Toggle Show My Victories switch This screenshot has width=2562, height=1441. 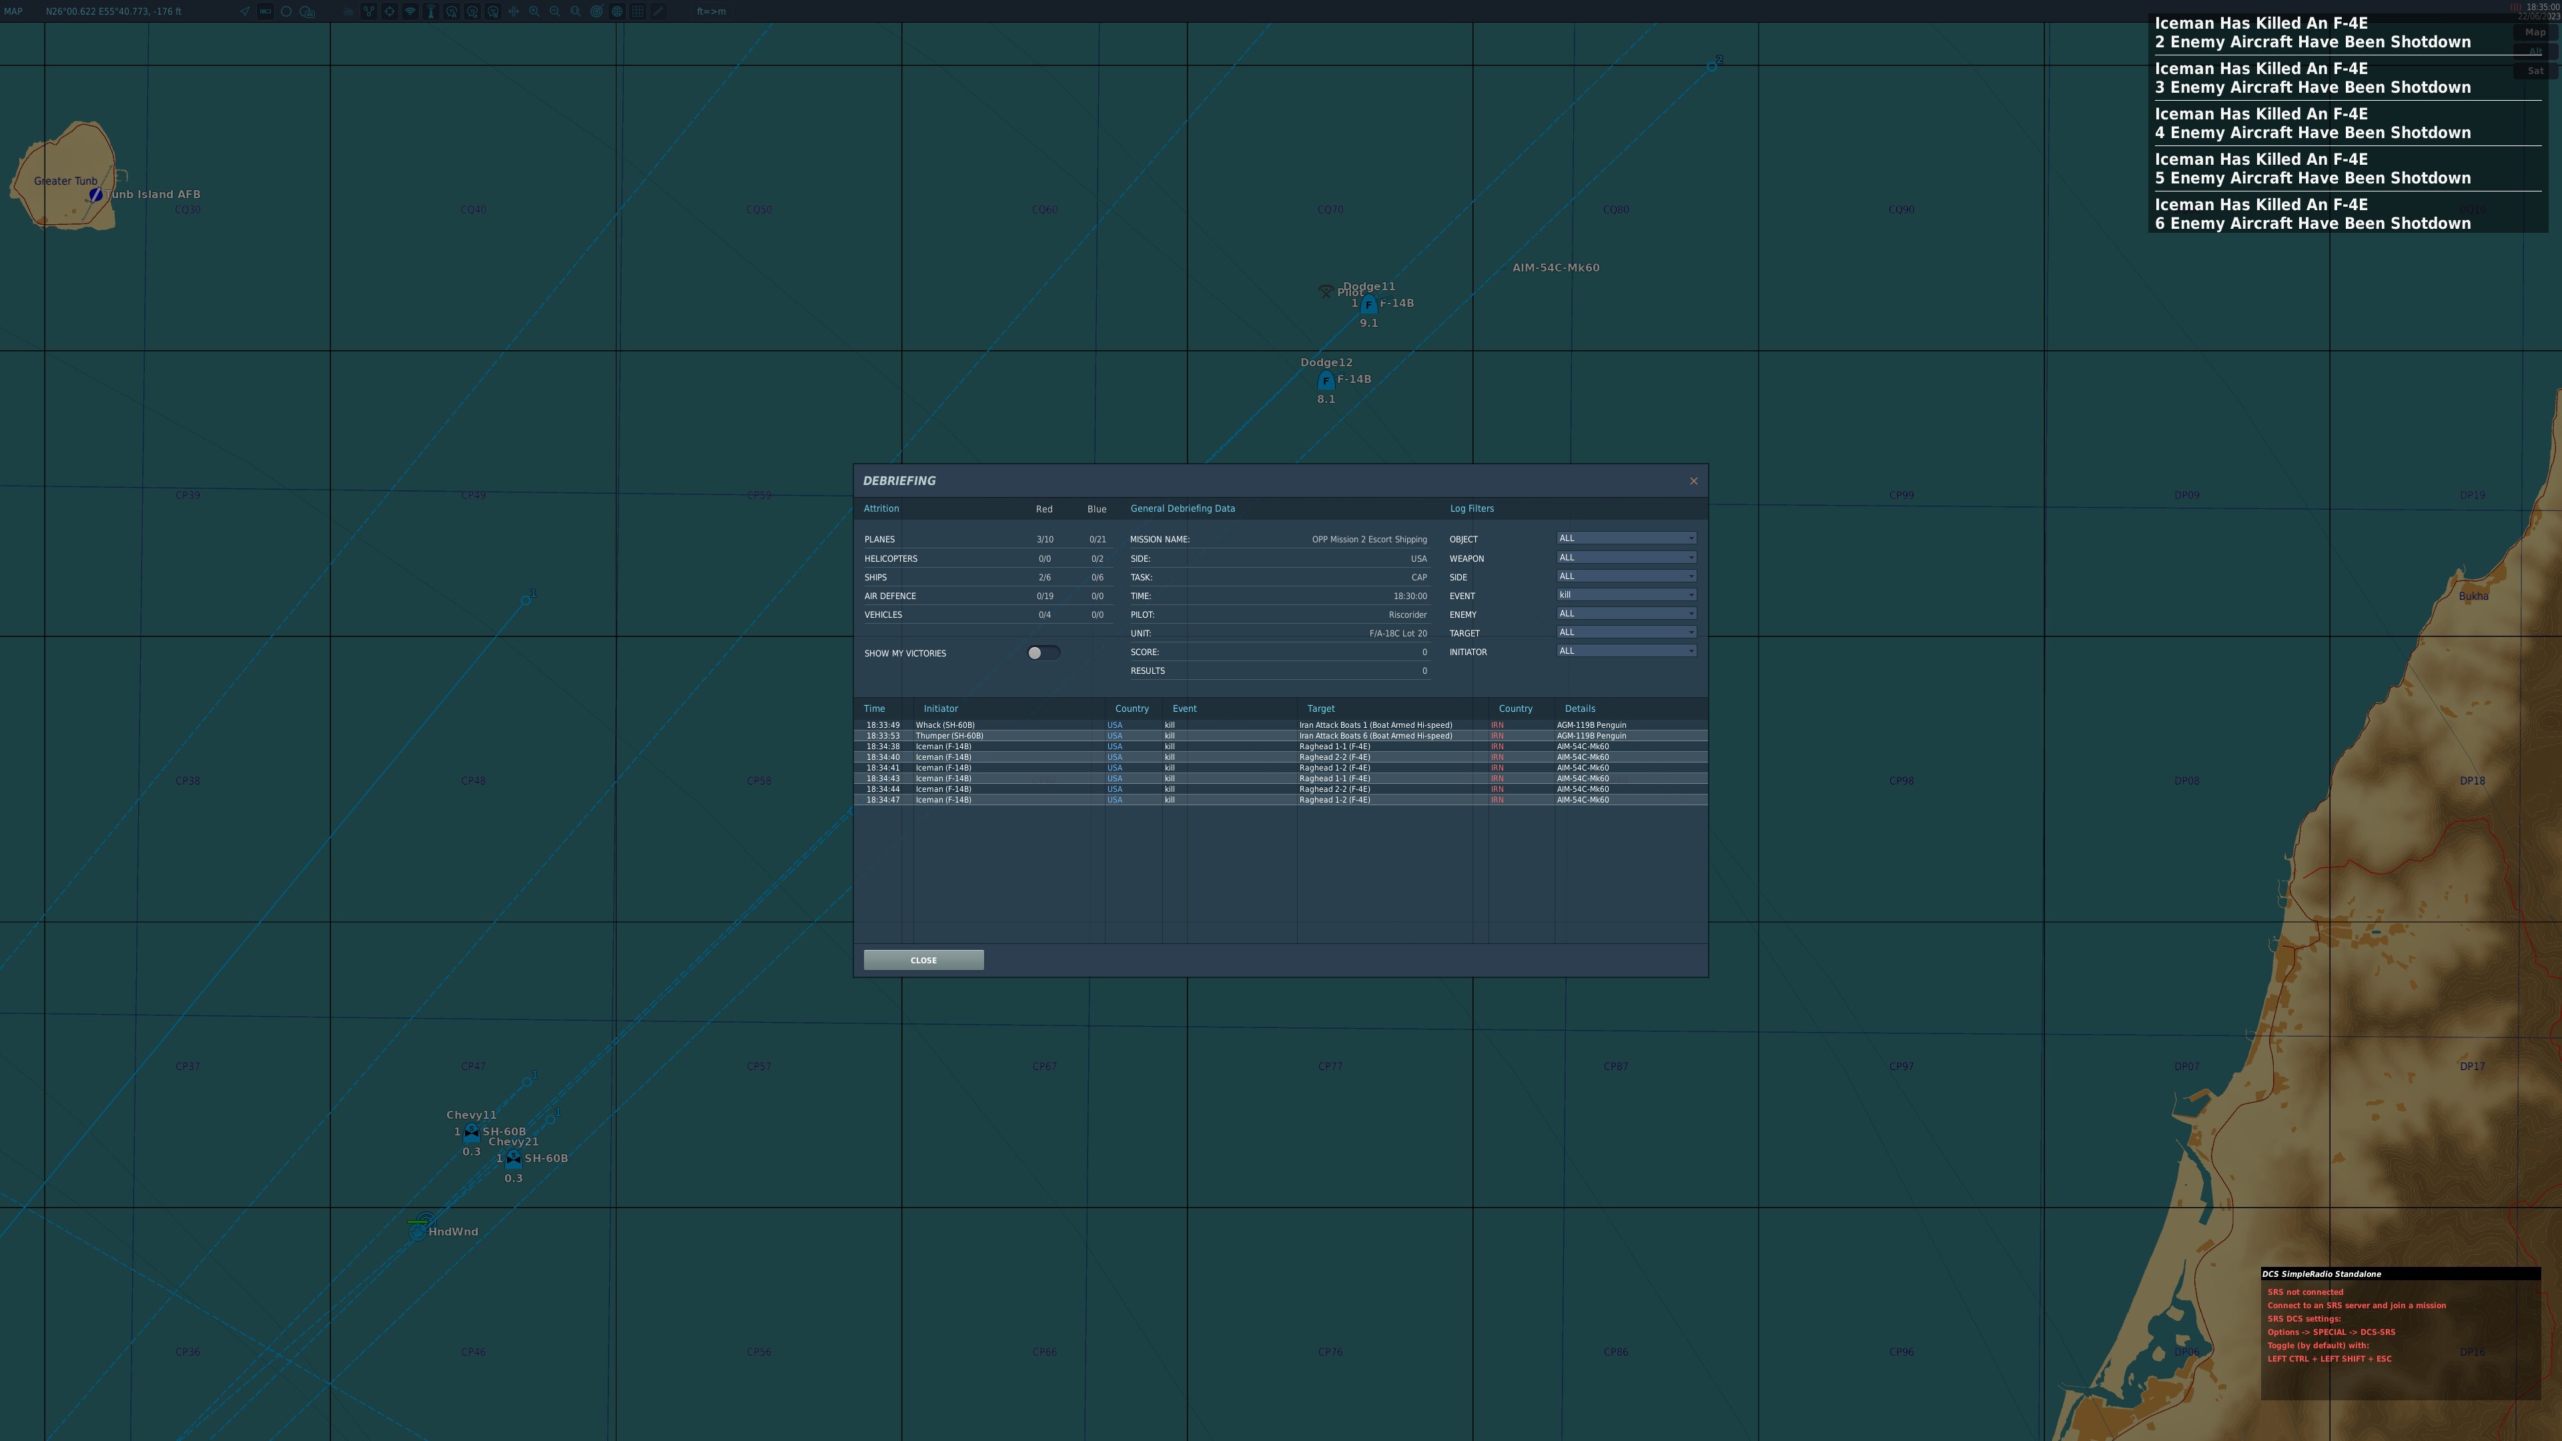coord(1043,653)
